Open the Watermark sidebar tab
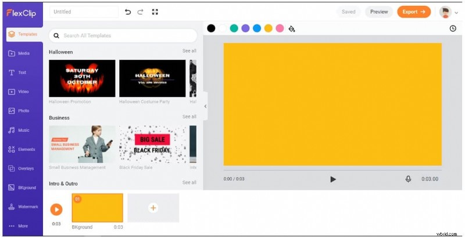 pos(23,207)
